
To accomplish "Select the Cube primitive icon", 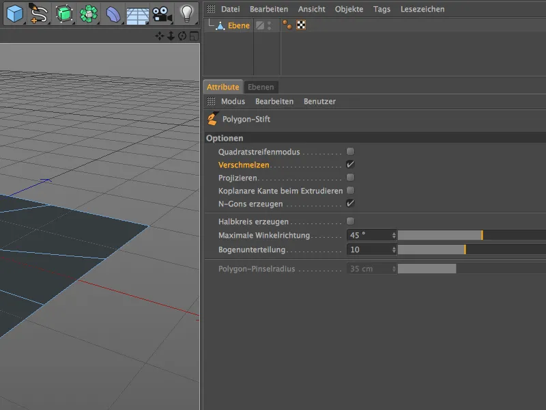I will pos(14,14).
